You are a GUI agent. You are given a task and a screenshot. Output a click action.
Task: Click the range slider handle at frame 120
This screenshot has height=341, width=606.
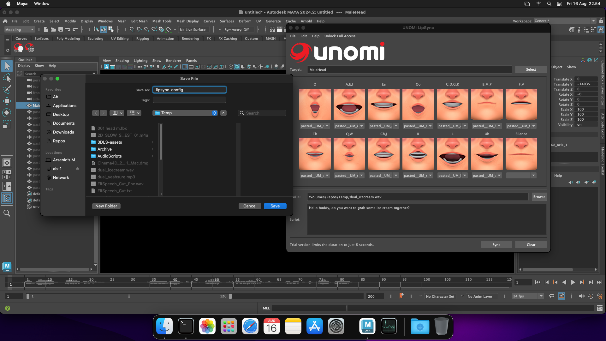tap(230, 296)
